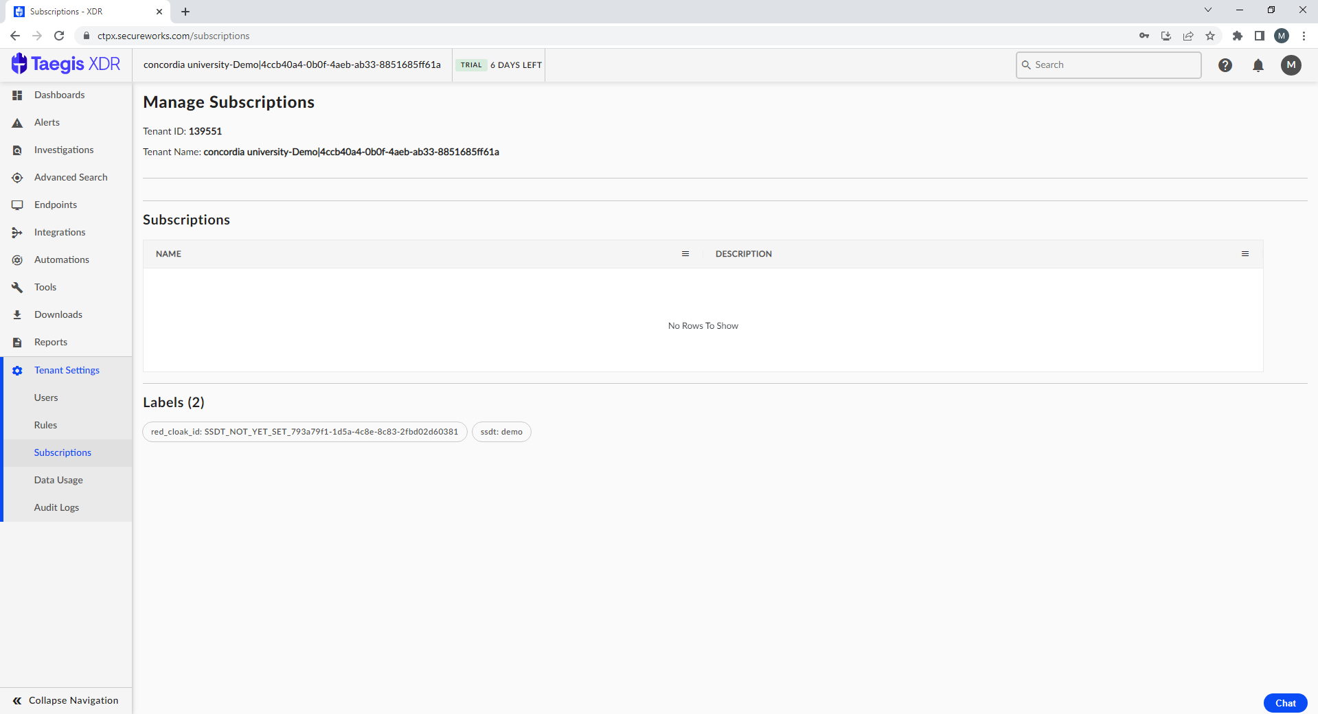Reload the page in the browser
1318x714 pixels.
[x=59, y=36]
